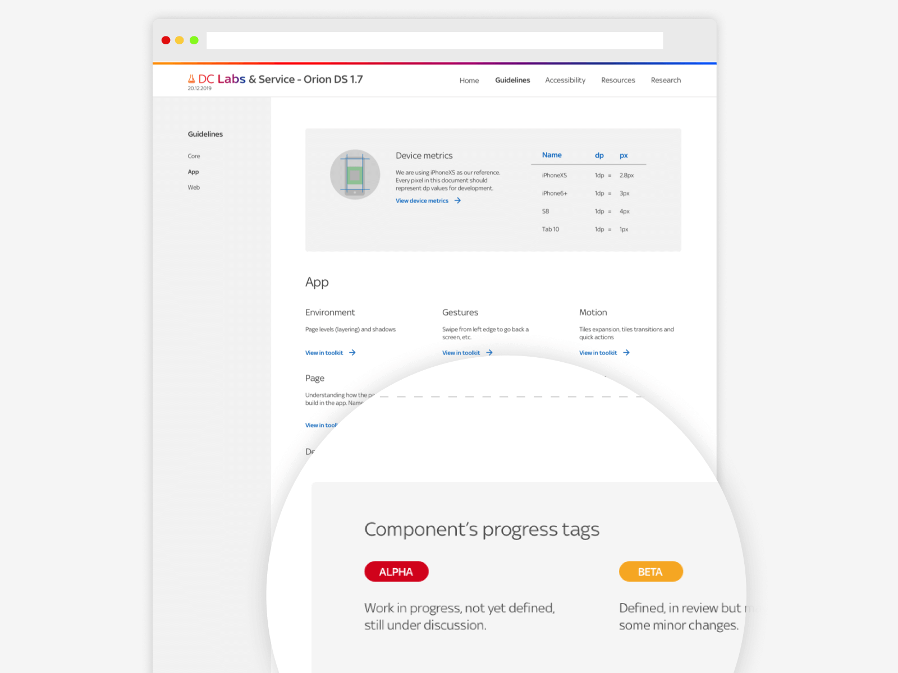Open the Accessibility page

pos(565,80)
